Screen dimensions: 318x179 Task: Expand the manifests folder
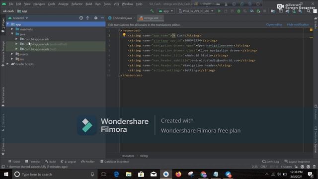[12, 29]
